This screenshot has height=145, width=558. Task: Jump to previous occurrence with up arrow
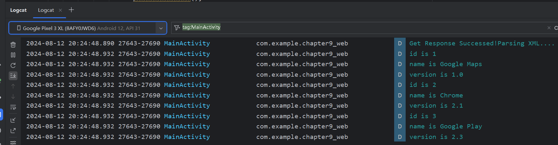13,86
